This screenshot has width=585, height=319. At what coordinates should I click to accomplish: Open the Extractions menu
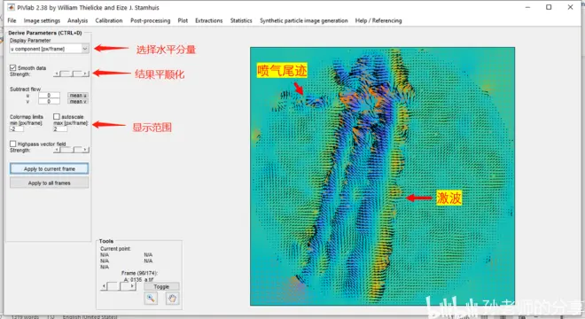208,20
